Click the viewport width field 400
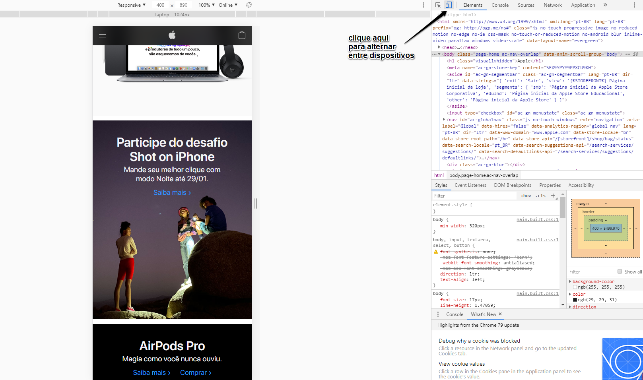Image resolution: width=643 pixels, height=380 pixels. pyautogui.click(x=160, y=5)
